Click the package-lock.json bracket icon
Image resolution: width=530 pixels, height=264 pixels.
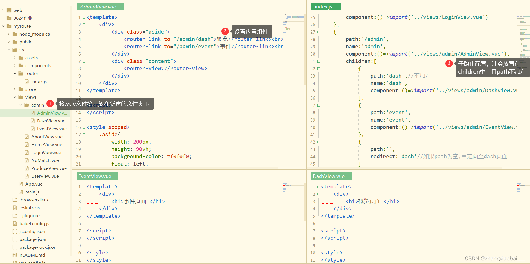pos(15,247)
